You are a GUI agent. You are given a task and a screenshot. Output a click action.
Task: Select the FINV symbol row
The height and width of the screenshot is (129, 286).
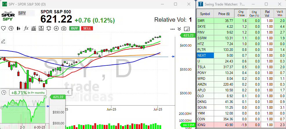tap(205, 32)
